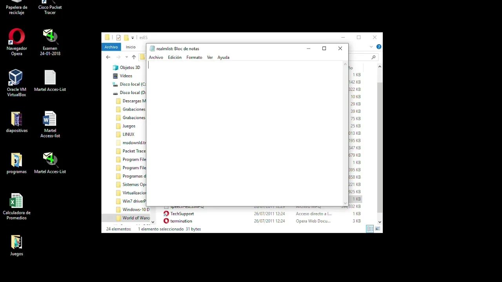Open the Archivo menu in Notepad
The image size is (502, 282).
click(x=156, y=57)
